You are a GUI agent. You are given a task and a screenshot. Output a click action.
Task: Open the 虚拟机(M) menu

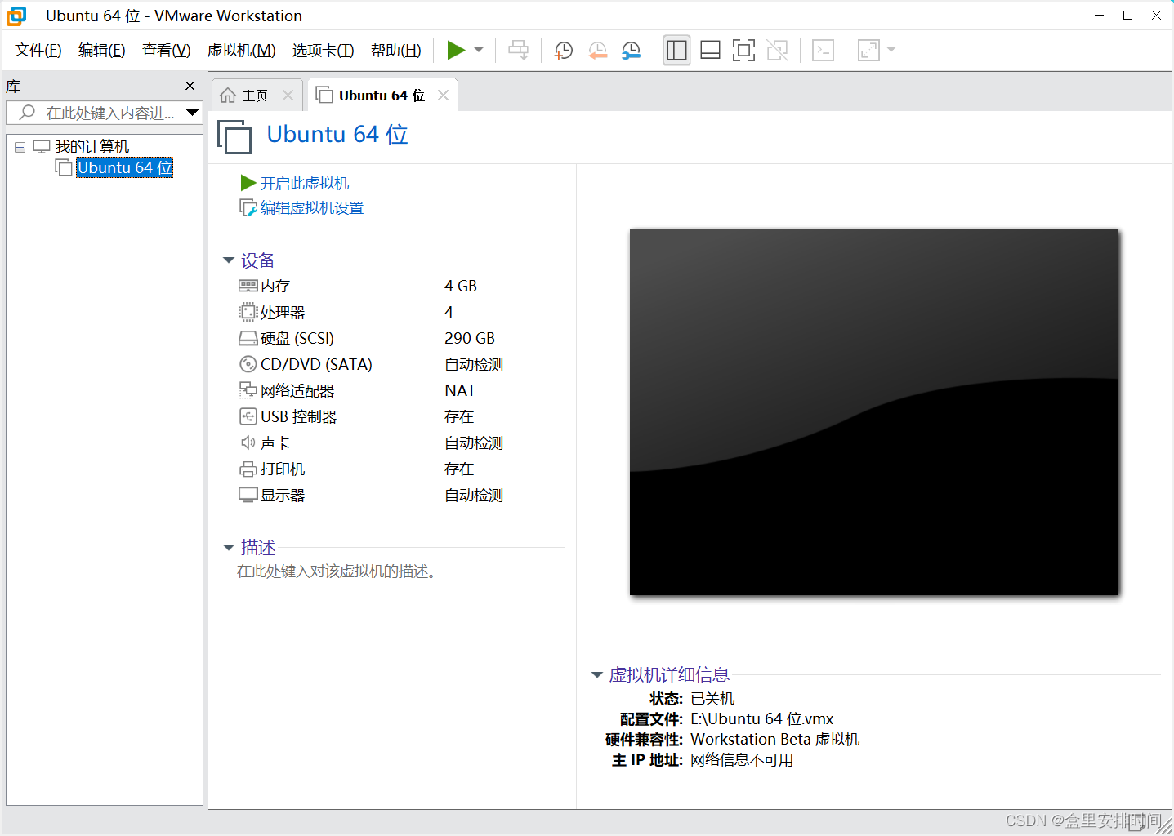click(242, 51)
